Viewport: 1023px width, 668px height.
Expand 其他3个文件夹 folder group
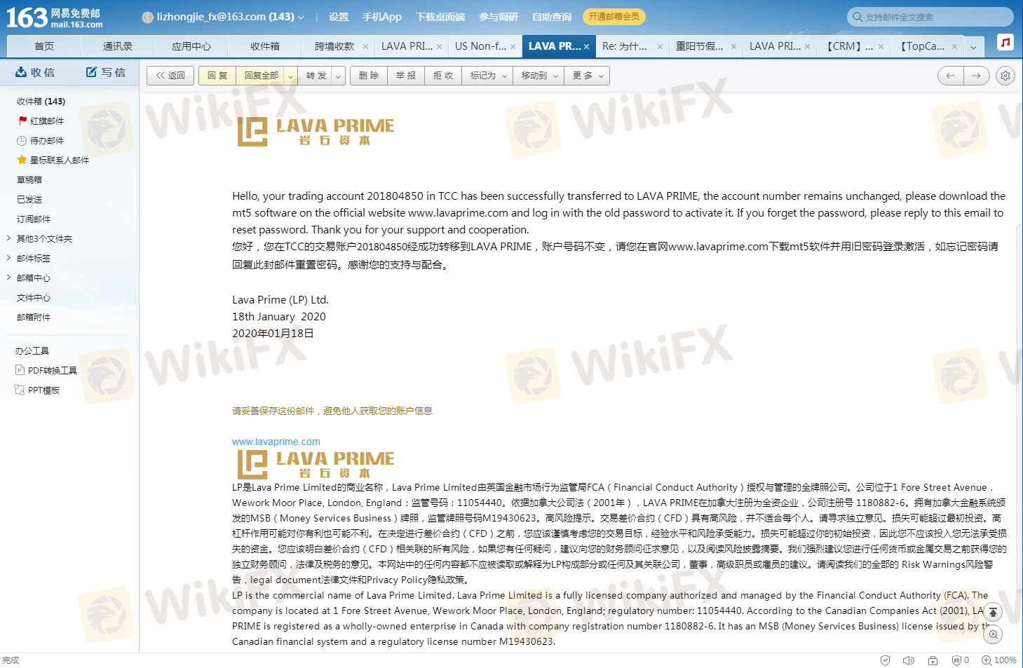[8, 238]
